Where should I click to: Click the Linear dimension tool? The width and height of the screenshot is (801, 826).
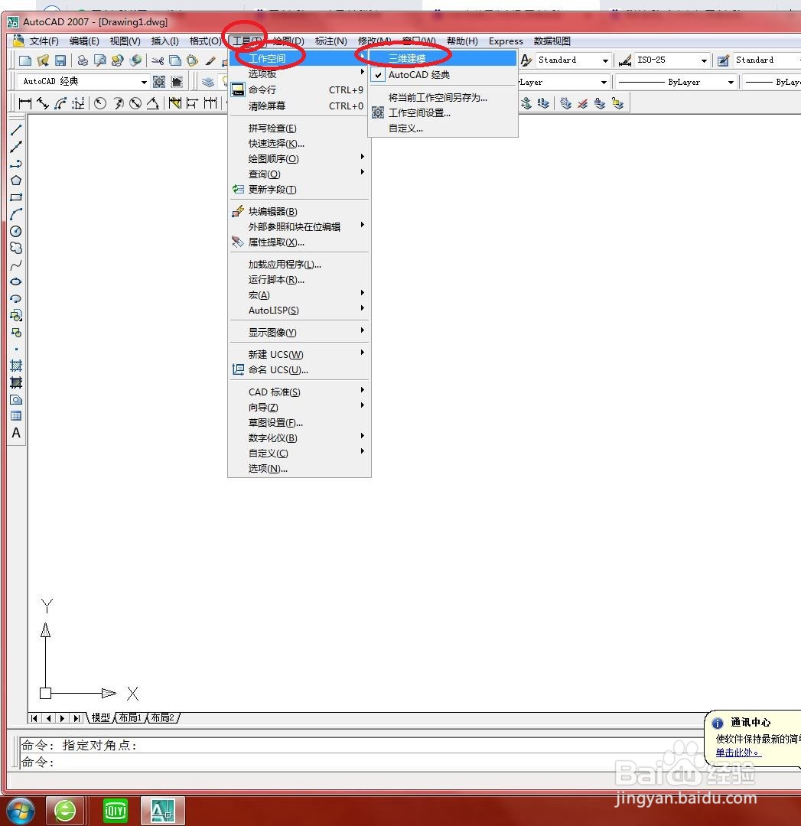[24, 102]
